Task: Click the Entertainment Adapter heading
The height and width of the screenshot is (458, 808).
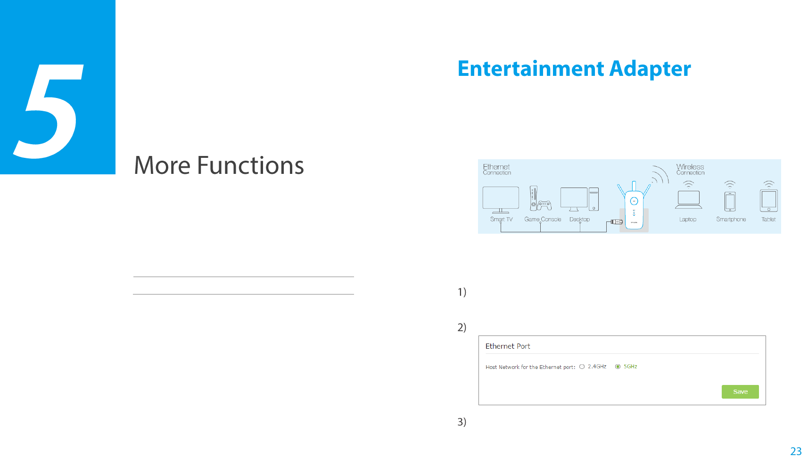Action: point(574,69)
